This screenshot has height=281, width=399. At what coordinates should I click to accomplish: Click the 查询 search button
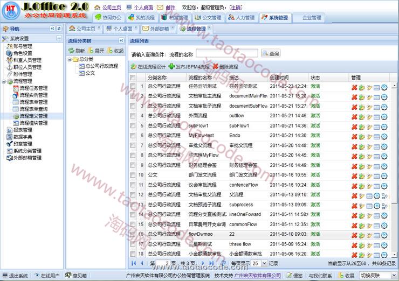click(271, 53)
